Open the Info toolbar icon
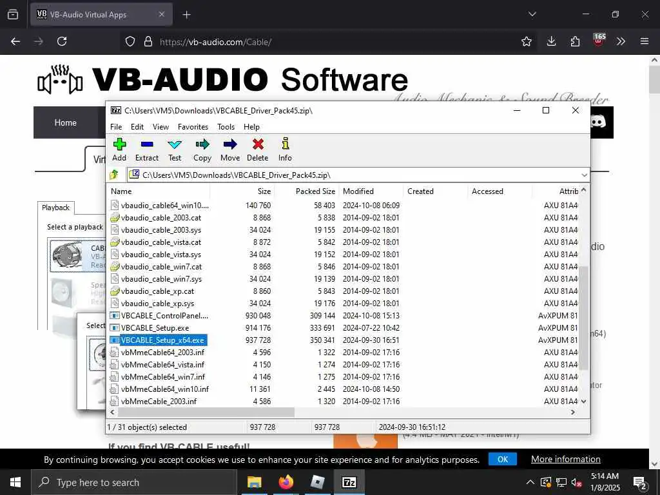This screenshot has width=660, height=495. pos(285,144)
